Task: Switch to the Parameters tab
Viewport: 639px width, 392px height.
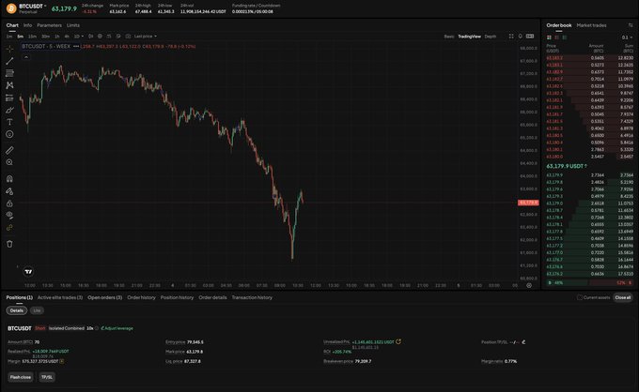Action: tap(49, 25)
